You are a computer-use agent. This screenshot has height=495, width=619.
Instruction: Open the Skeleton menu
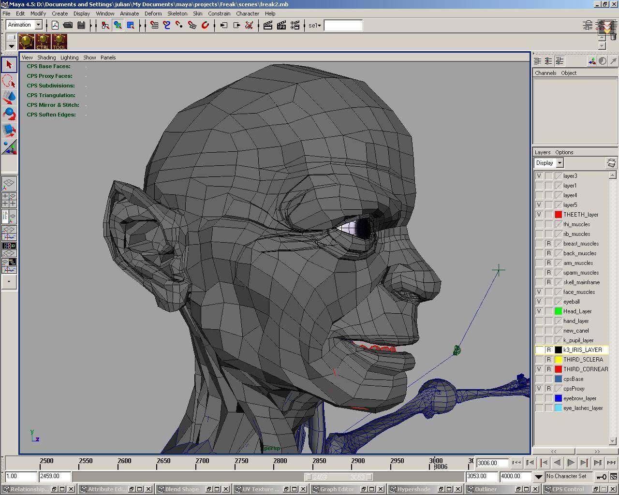tap(177, 14)
